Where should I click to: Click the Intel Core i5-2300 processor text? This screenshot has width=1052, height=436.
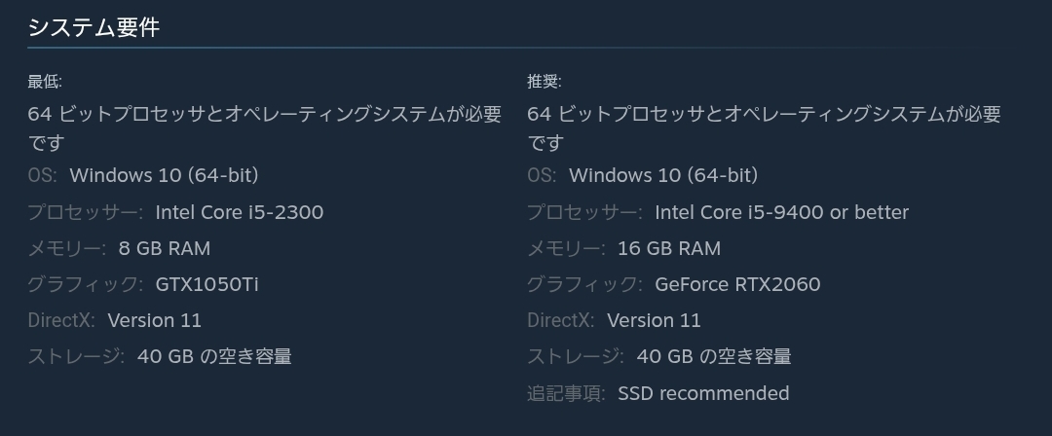pos(240,212)
